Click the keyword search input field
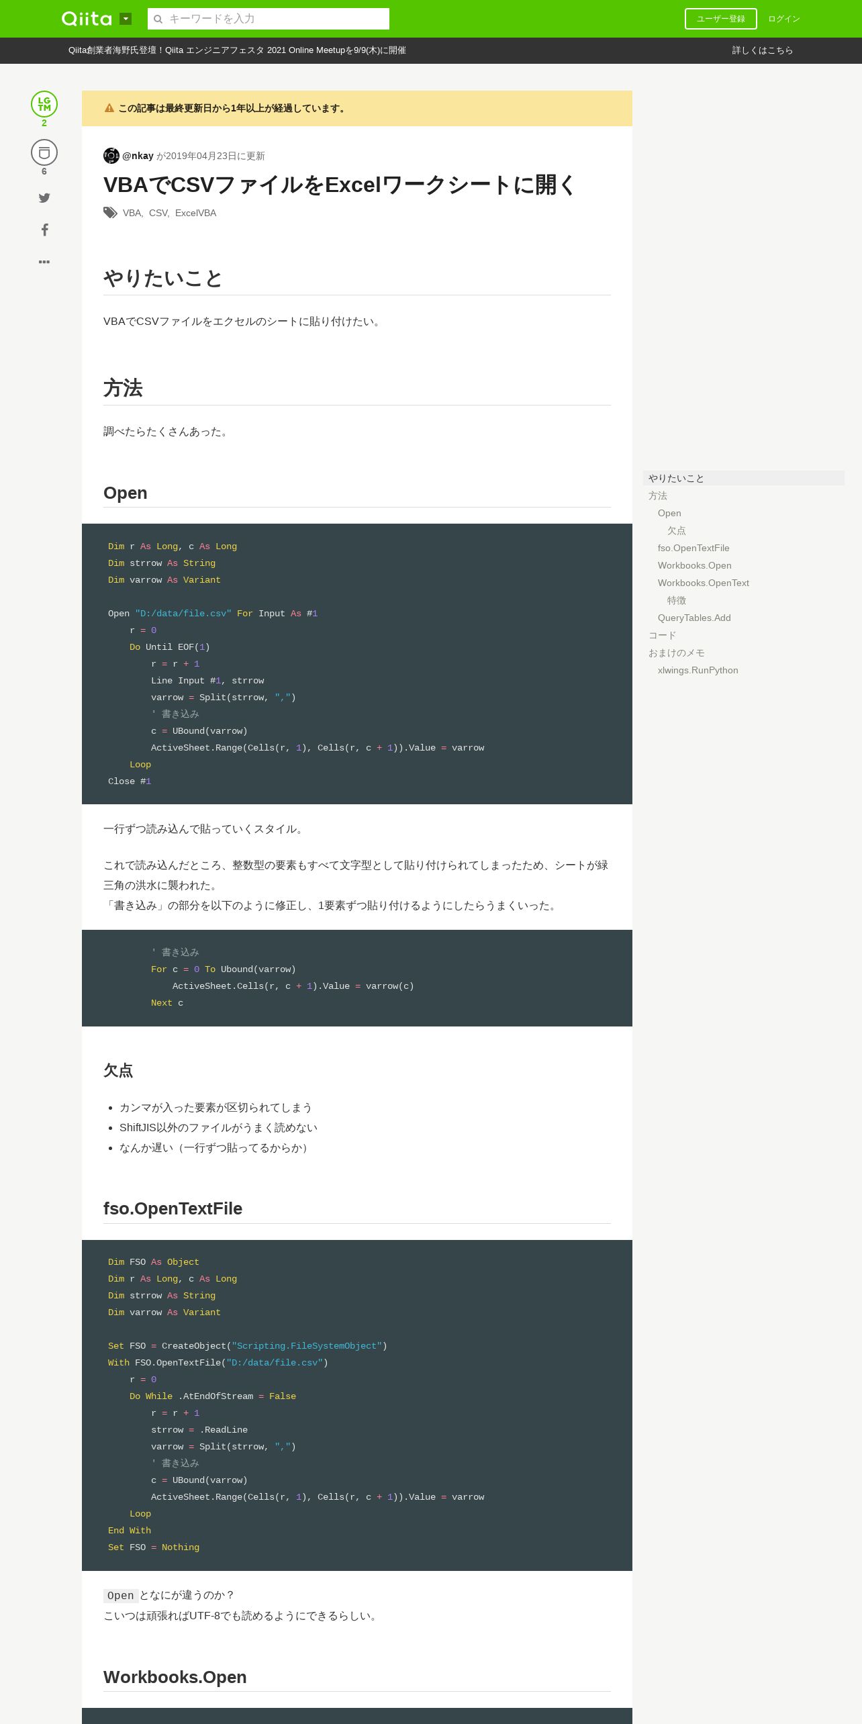 (x=269, y=19)
